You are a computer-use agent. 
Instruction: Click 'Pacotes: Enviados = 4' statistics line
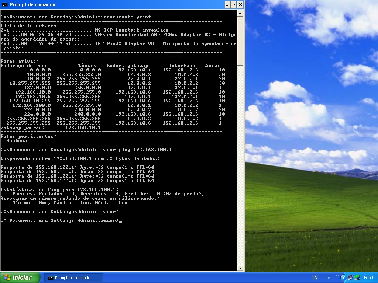click(x=108, y=194)
